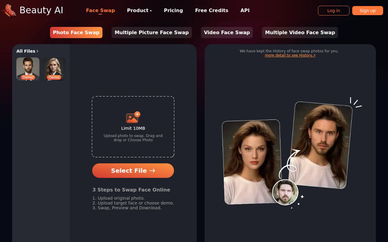Navigate to the API page

tap(245, 10)
